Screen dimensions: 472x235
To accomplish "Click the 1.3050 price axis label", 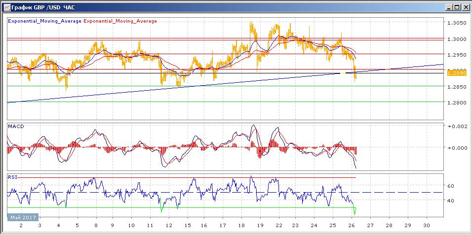I will 457,24.
